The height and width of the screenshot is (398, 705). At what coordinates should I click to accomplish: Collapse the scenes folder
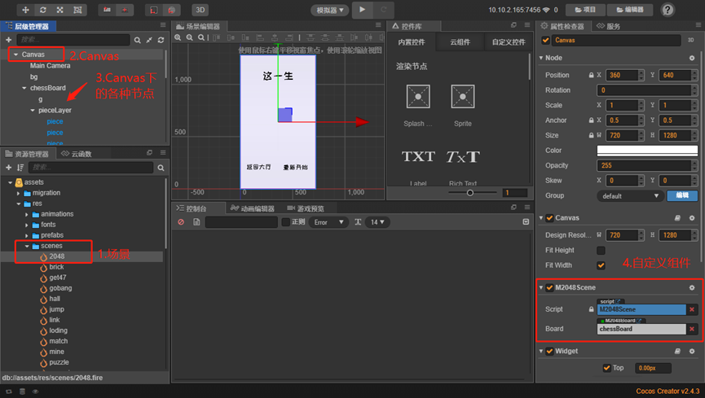(x=27, y=246)
